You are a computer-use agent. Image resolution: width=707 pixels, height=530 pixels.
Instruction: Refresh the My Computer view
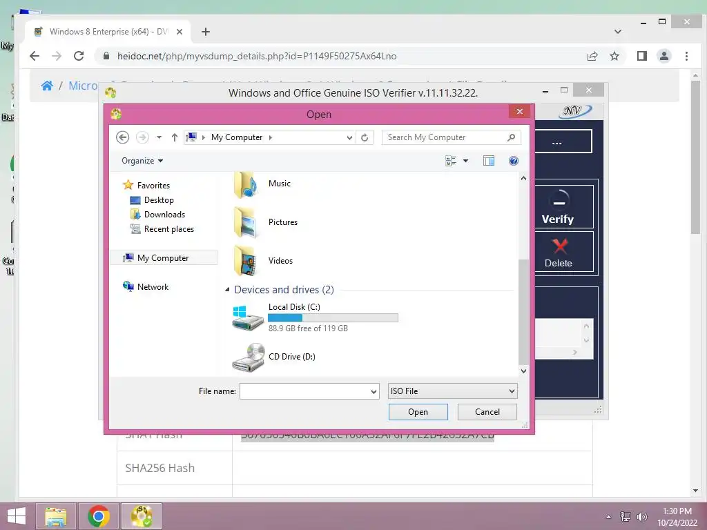pos(365,137)
